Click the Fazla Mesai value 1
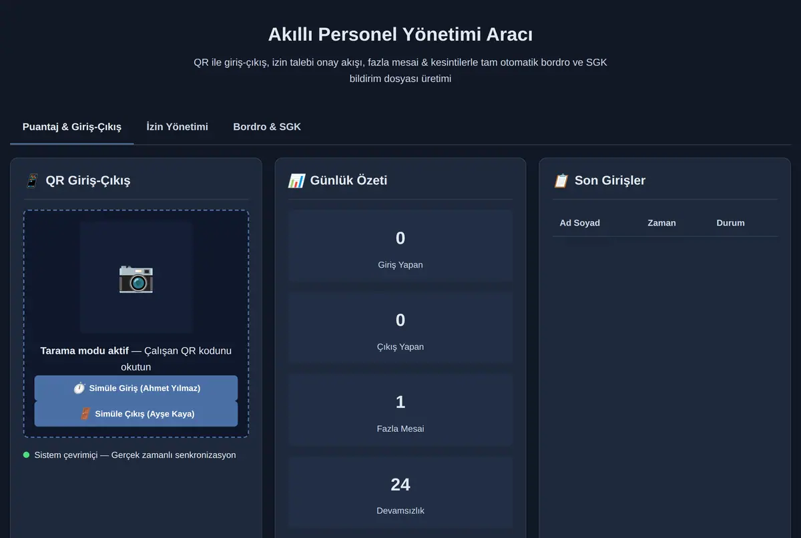Viewport: 801px width, 538px height. coord(400,402)
